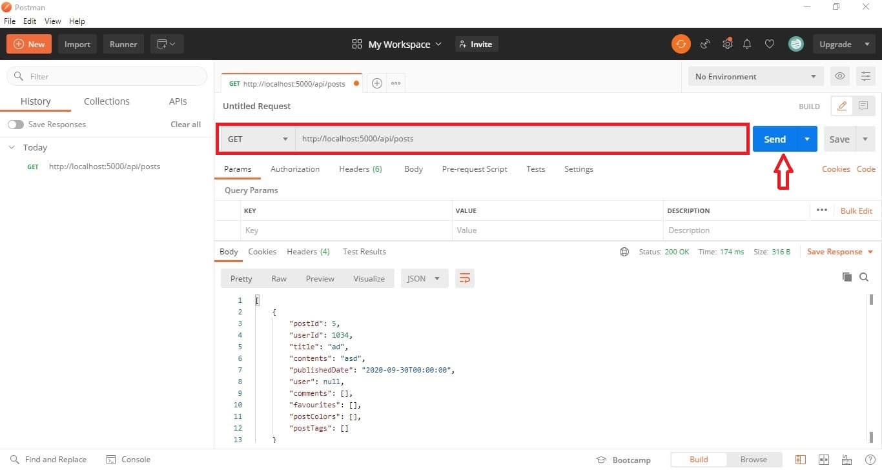Viewport: 882px width, 470px height.
Task: Open the comments icon next to BUILD
Action: click(863, 106)
